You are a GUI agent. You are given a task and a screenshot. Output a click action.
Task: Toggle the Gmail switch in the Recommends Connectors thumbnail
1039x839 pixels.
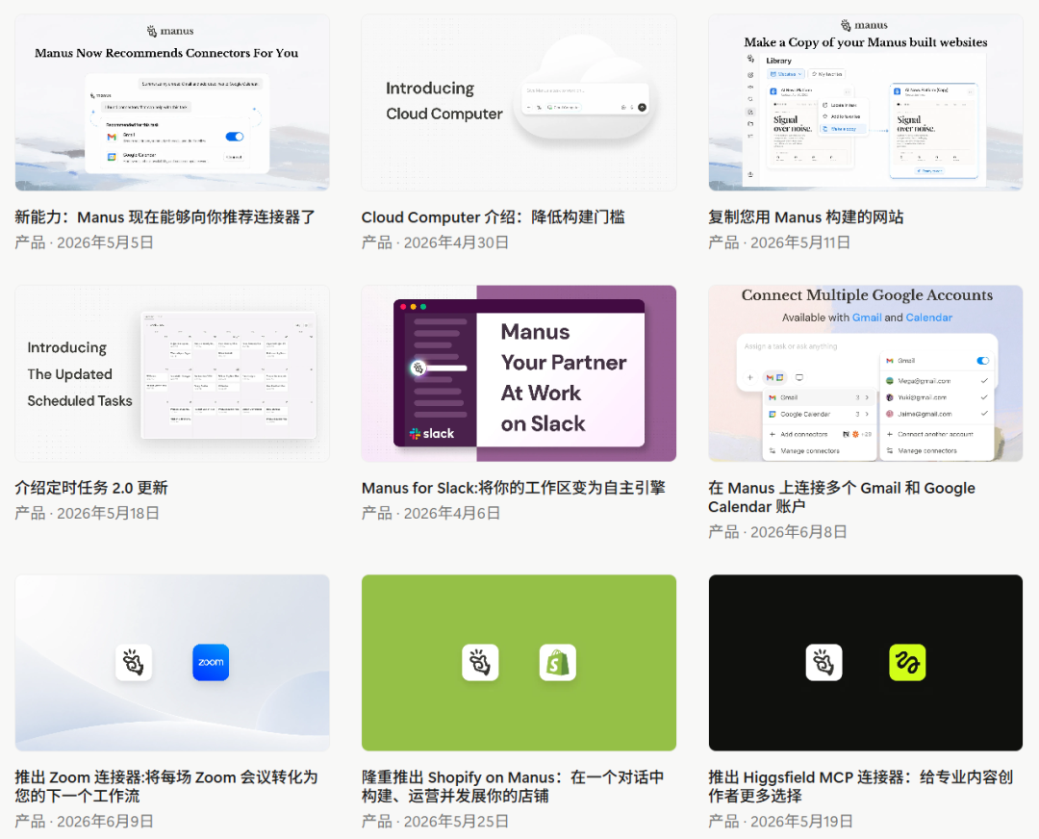(235, 137)
